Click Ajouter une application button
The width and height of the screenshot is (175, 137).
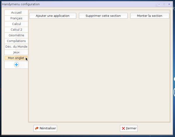[x=53, y=16]
